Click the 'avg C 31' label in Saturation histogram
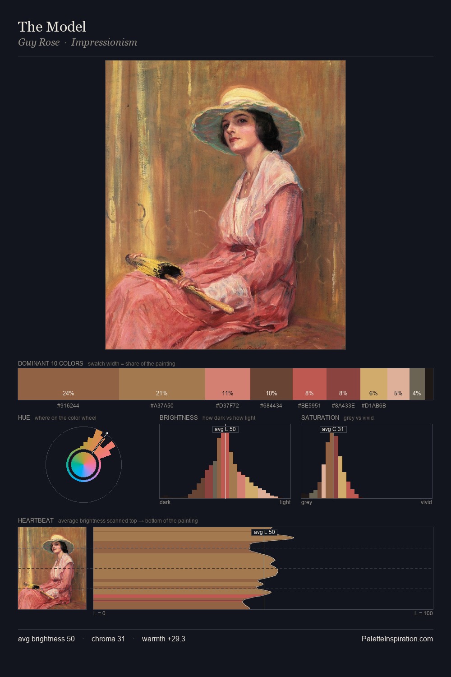This screenshot has height=677, width=451. point(333,429)
